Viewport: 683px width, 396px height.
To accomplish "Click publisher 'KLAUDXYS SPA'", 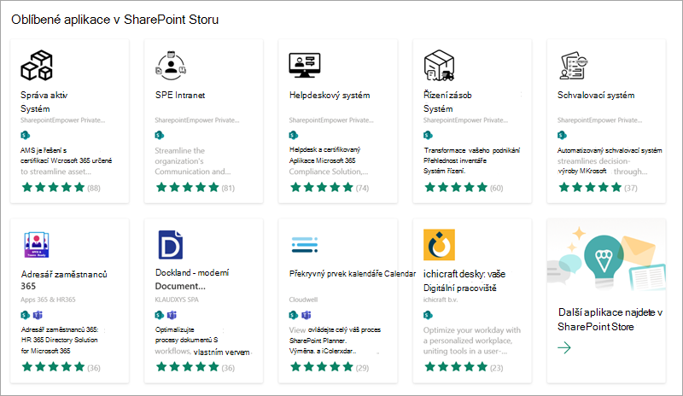I will tap(177, 300).
